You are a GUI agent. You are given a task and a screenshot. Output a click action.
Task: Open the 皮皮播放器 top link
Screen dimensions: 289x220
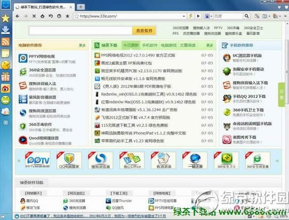[x=191, y=34]
